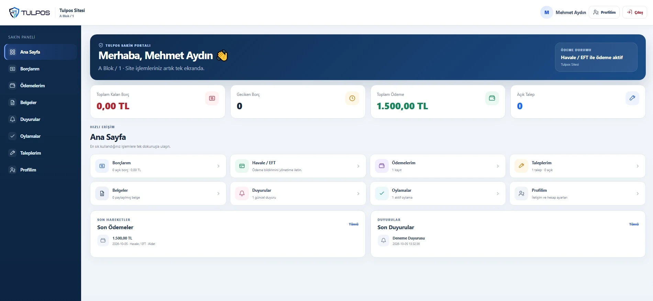Screen dimensions: 653x301
Task: Select Ana Sayfa in the sidebar
Action: [41, 52]
